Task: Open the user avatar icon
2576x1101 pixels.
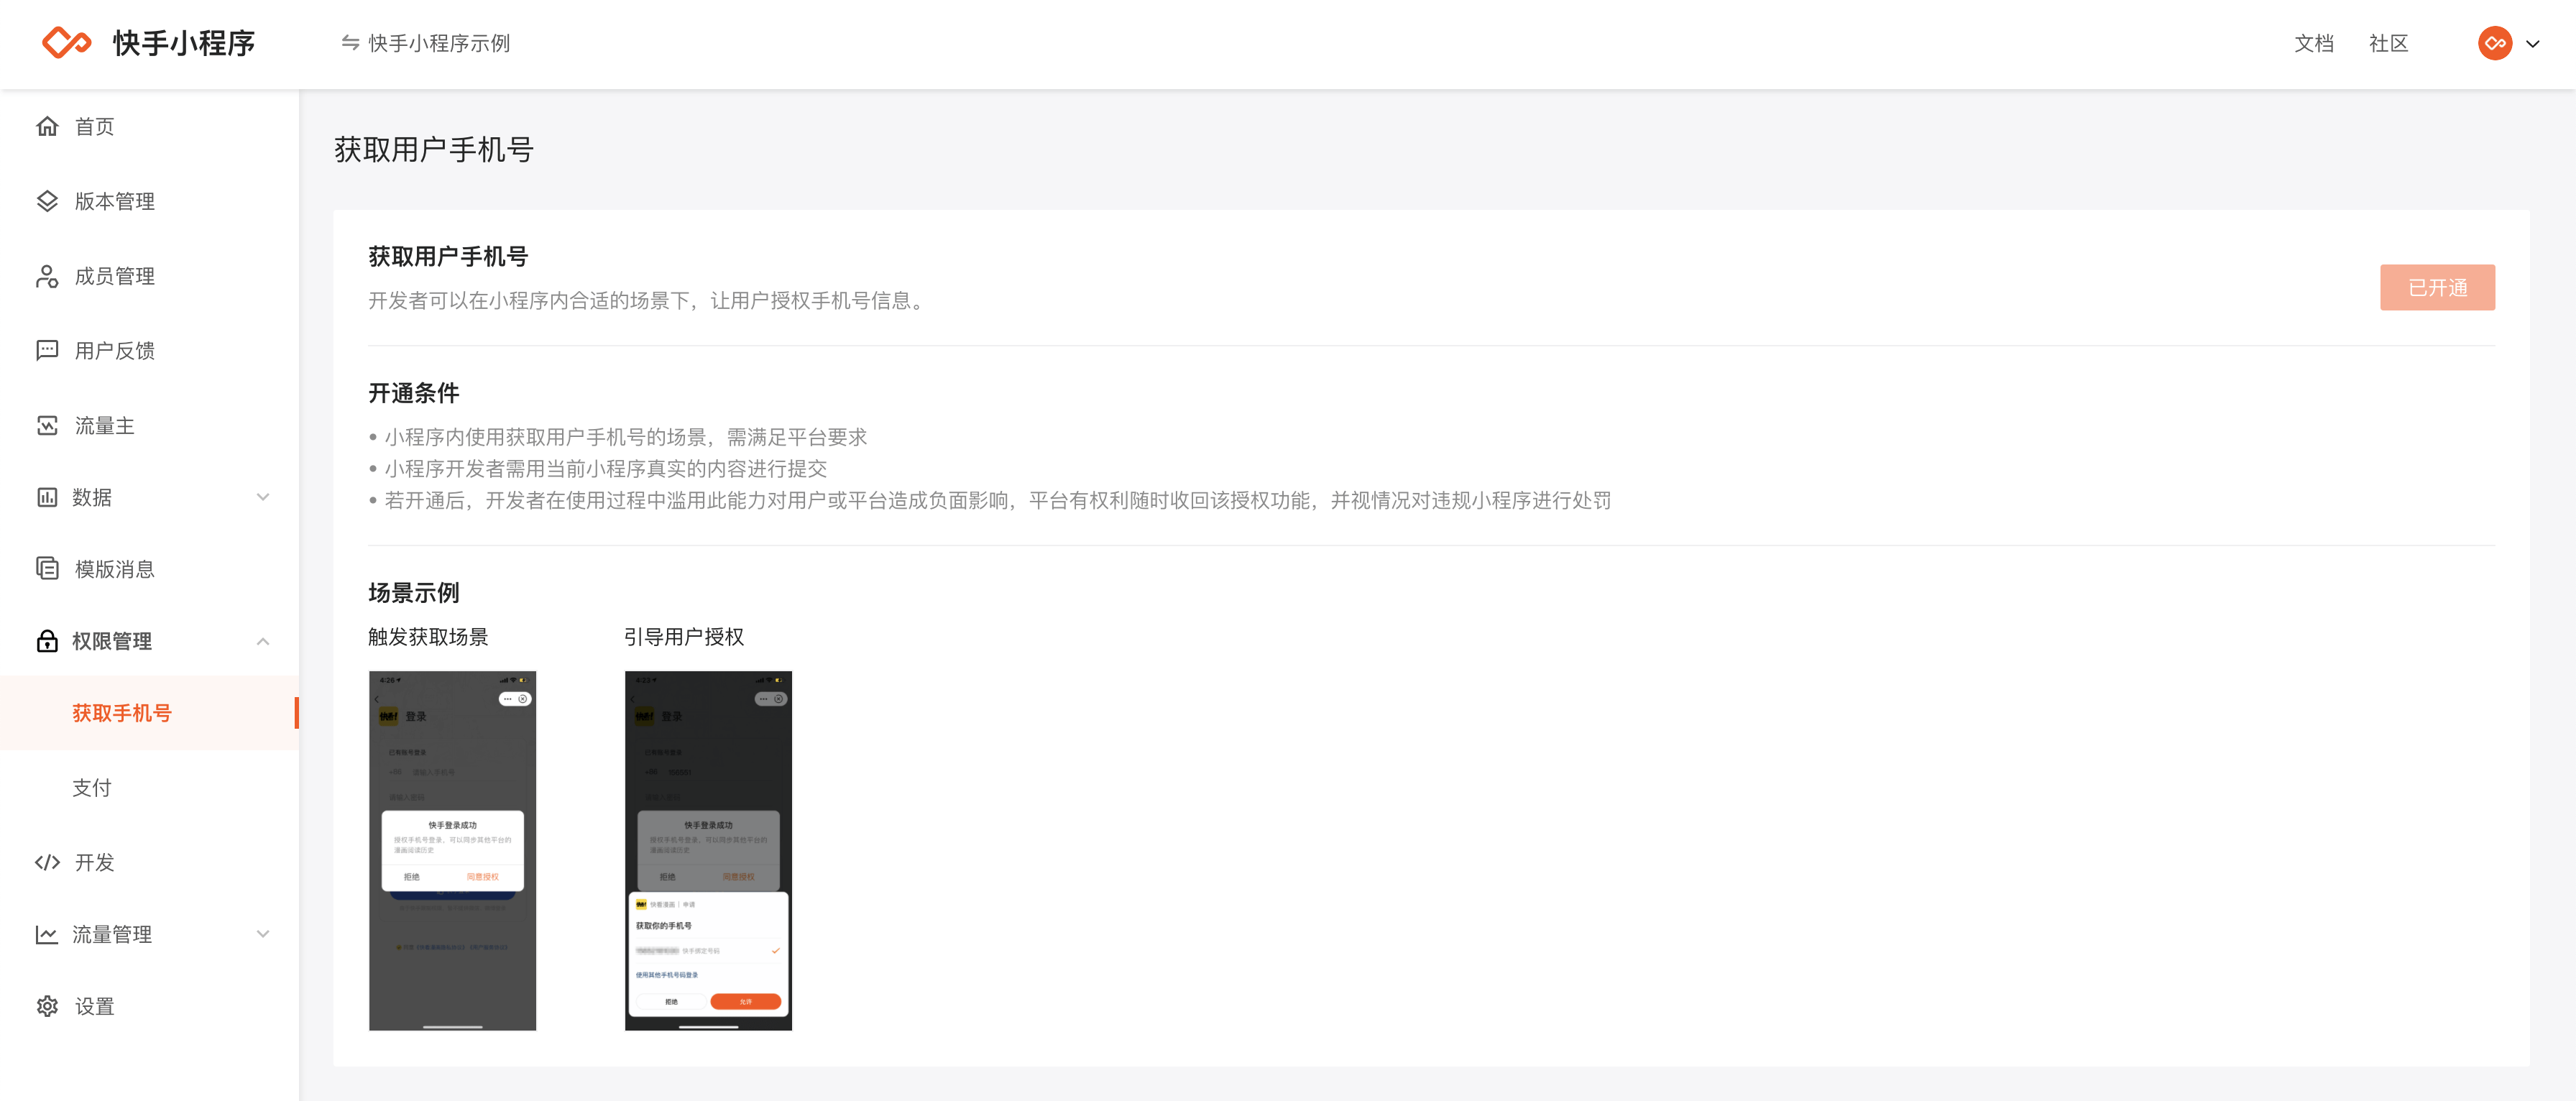Action: coord(2494,43)
